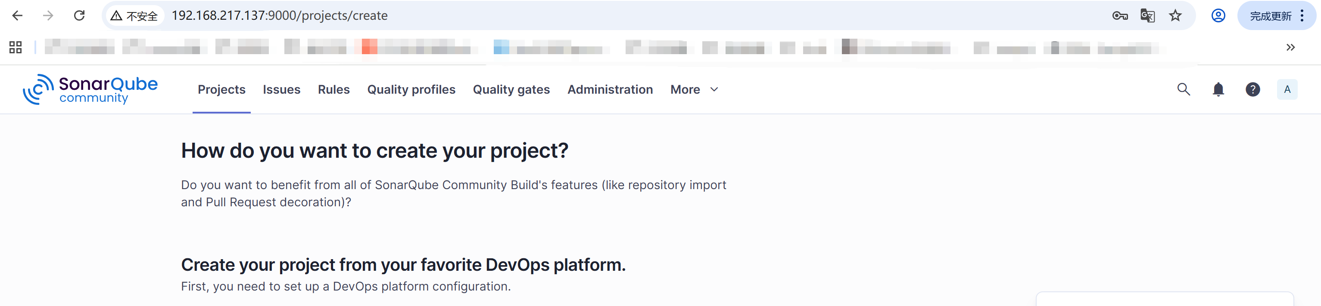Reload the page with refresh icon
This screenshot has width=1321, height=306.
79,16
